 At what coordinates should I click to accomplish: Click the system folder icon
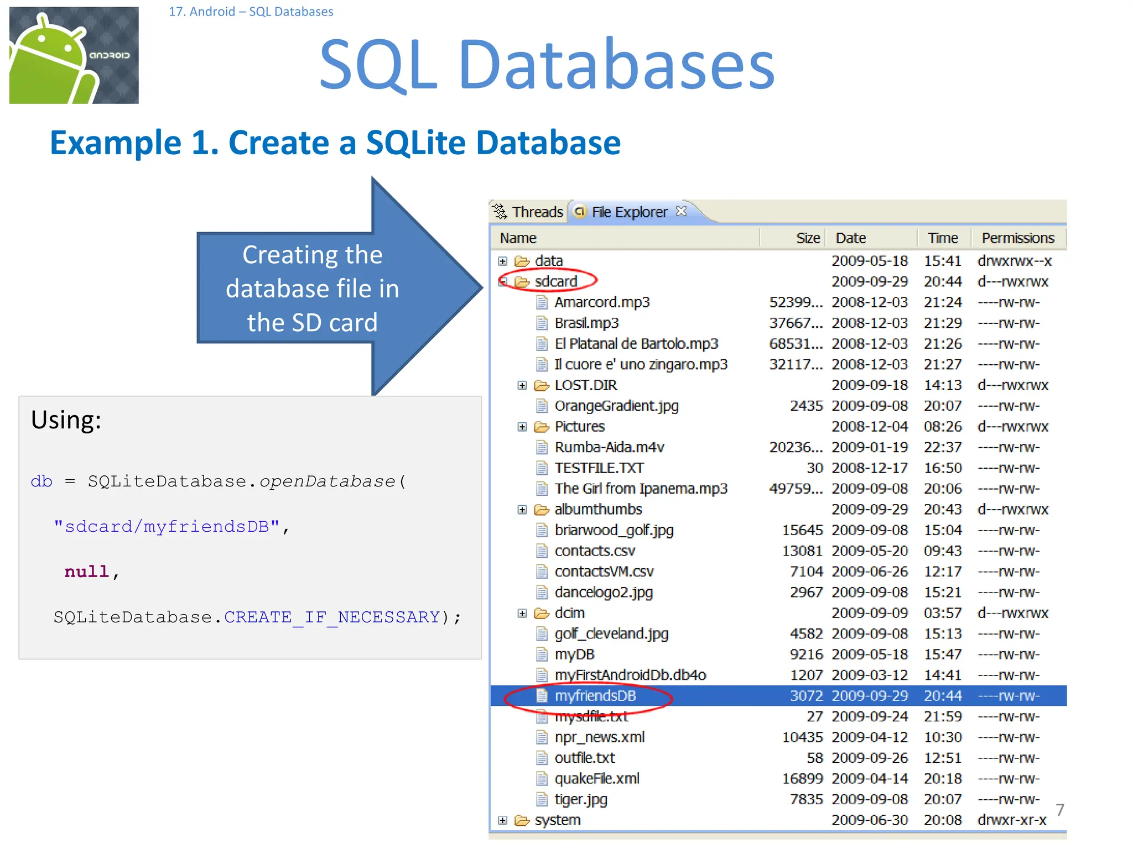[522, 820]
